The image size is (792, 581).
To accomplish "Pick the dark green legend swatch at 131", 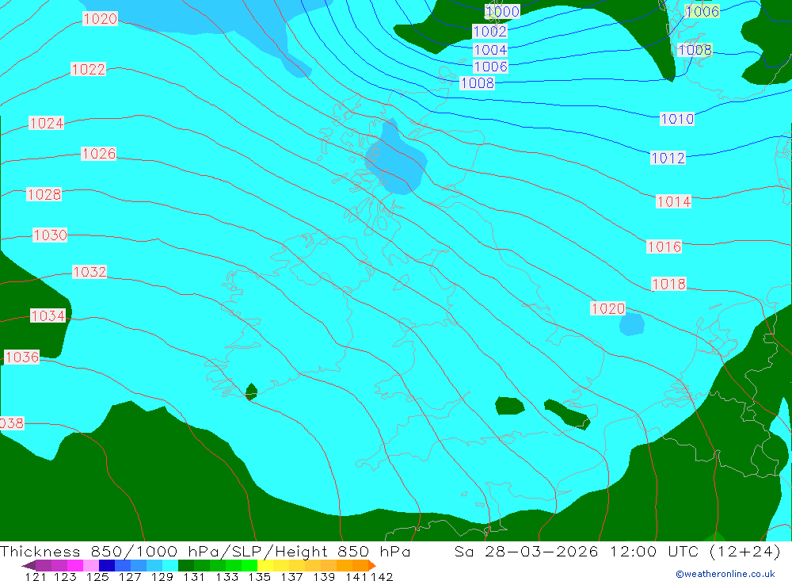I will [x=186, y=565].
